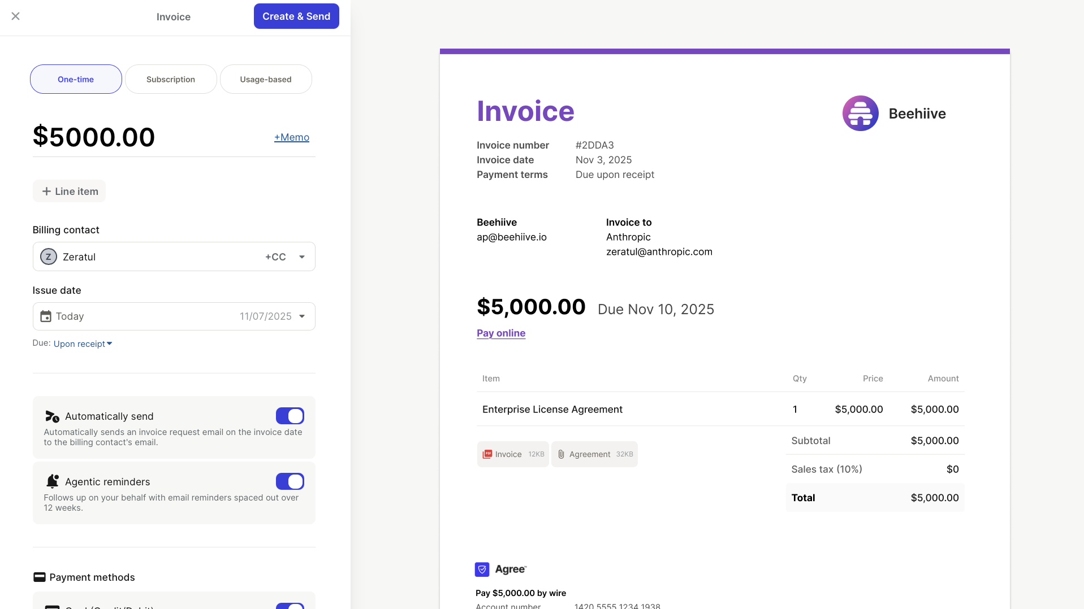Add a memo via the +Memo link

[x=292, y=137]
